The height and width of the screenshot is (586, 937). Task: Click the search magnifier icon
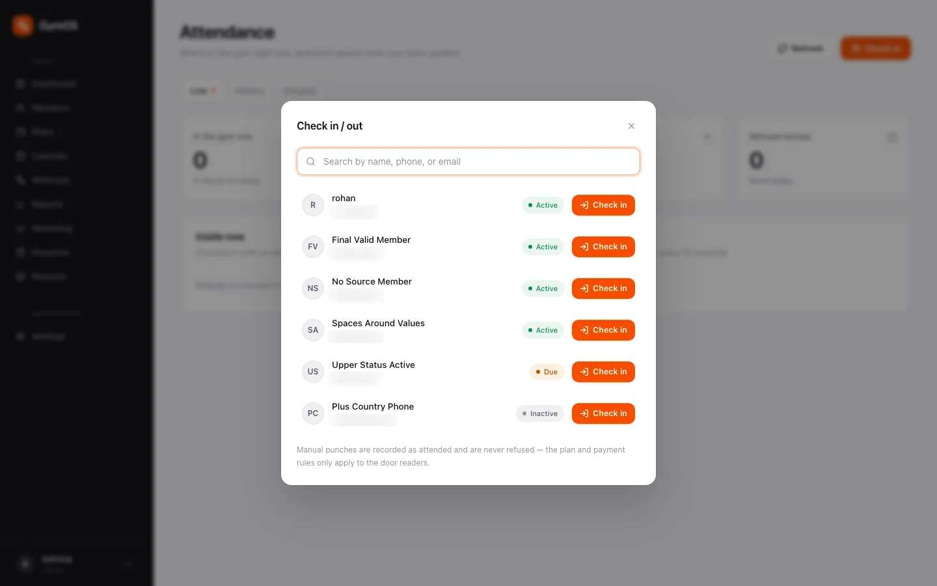click(x=311, y=161)
